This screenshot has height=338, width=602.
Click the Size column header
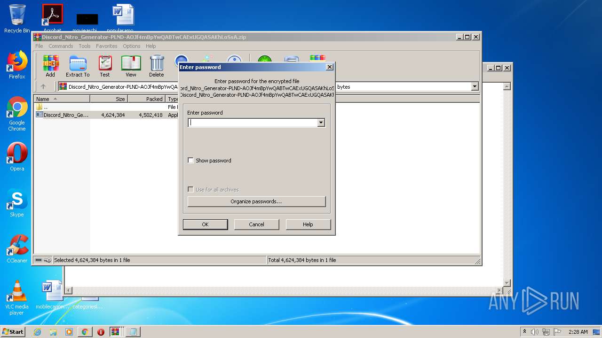click(x=109, y=99)
